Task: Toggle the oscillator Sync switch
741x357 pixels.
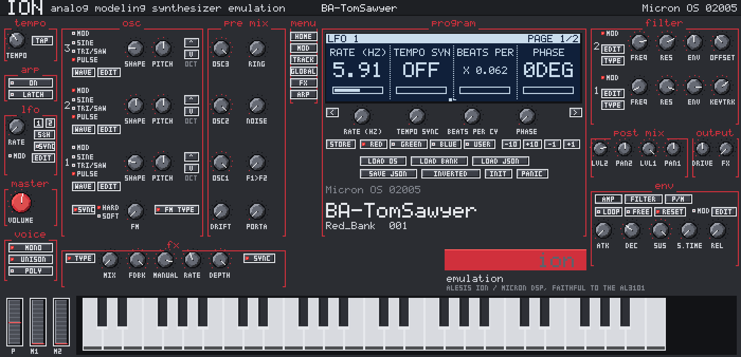Action: click(x=84, y=210)
